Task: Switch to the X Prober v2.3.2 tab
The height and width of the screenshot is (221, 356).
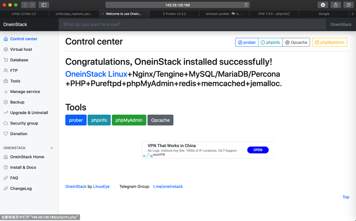Action: pos(174,14)
